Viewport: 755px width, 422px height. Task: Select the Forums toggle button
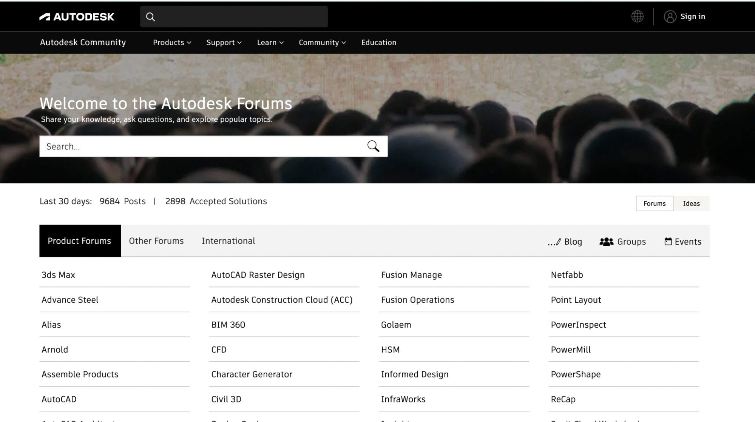tap(655, 203)
